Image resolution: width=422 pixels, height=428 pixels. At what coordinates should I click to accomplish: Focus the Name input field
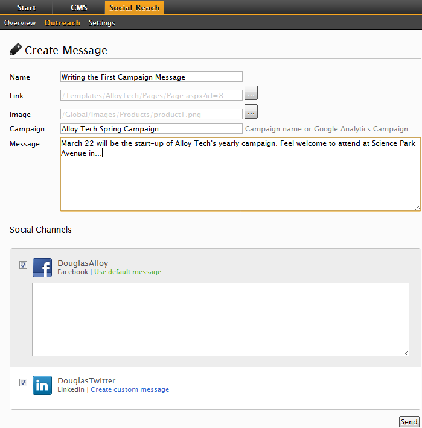click(x=151, y=77)
